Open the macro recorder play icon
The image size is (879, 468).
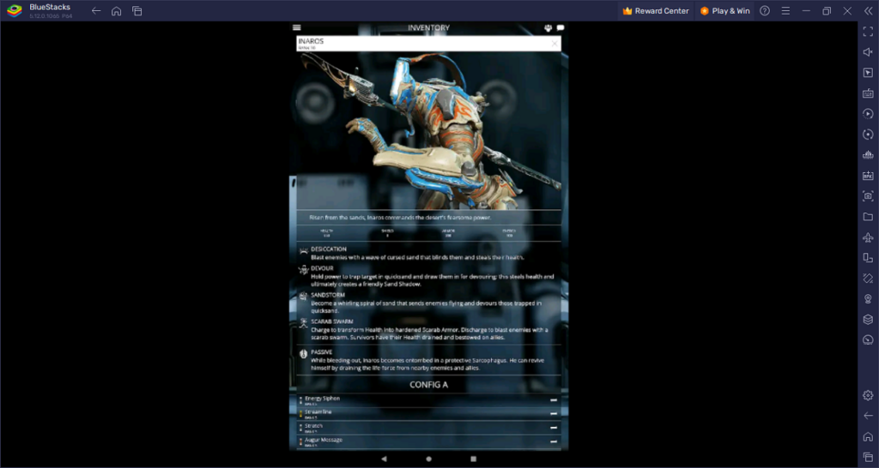(x=868, y=114)
